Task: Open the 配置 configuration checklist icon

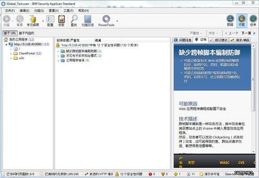Action: pos(50,19)
